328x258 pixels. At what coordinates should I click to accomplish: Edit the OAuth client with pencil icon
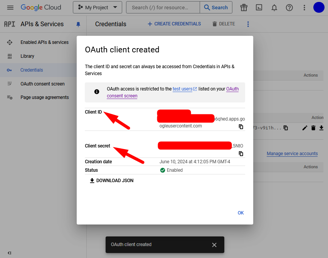305,128
